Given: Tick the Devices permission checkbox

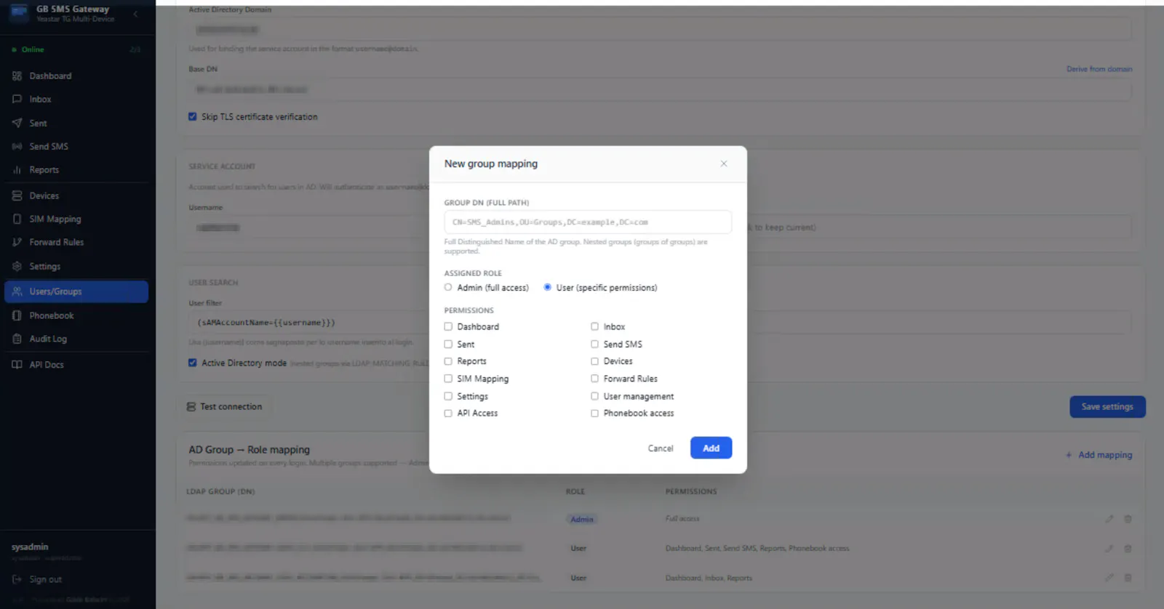Looking at the screenshot, I should (x=594, y=361).
